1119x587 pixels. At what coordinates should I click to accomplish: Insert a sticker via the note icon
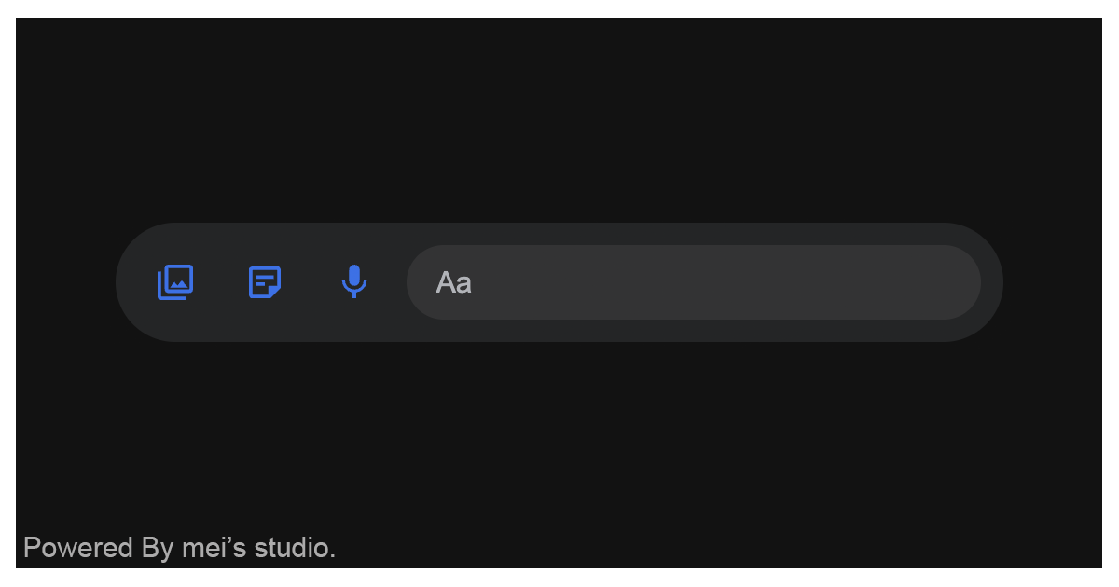pos(265,281)
